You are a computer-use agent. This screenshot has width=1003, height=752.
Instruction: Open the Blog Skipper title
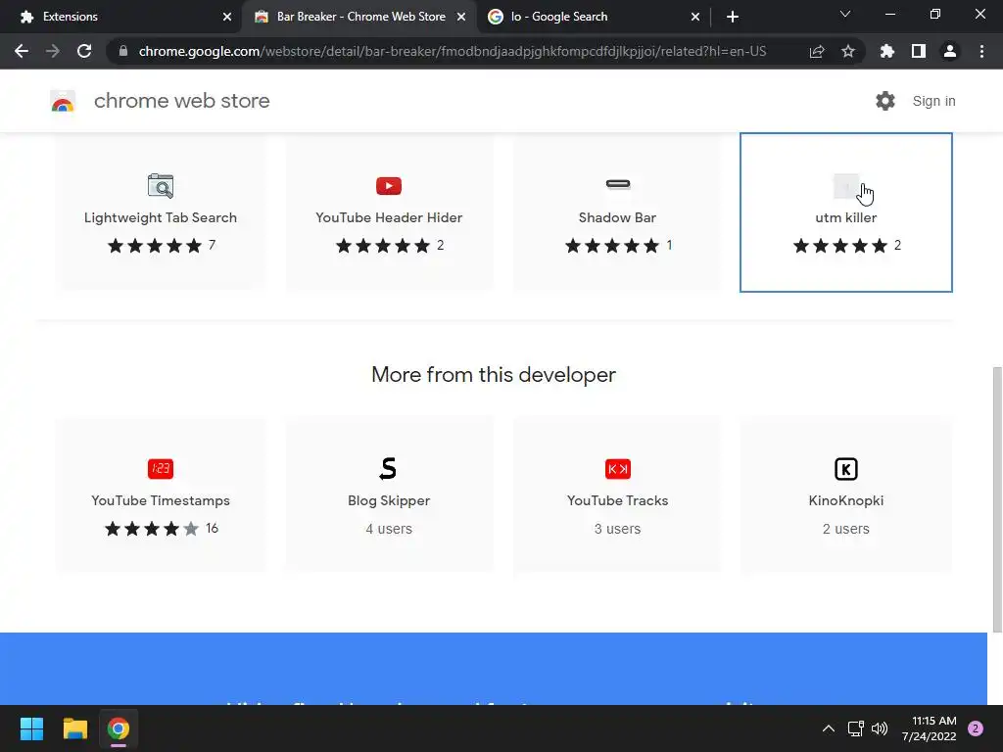[x=389, y=500]
